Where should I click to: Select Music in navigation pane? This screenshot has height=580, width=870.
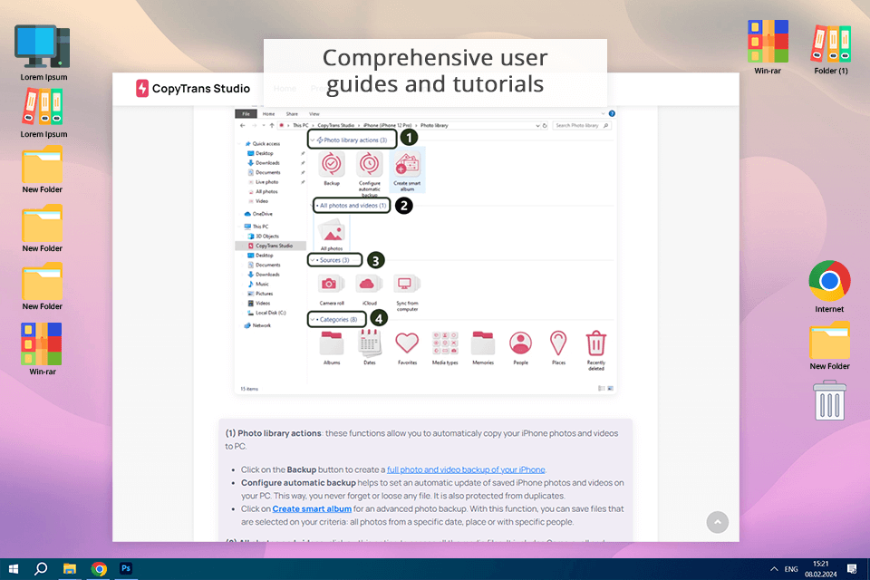tap(258, 285)
